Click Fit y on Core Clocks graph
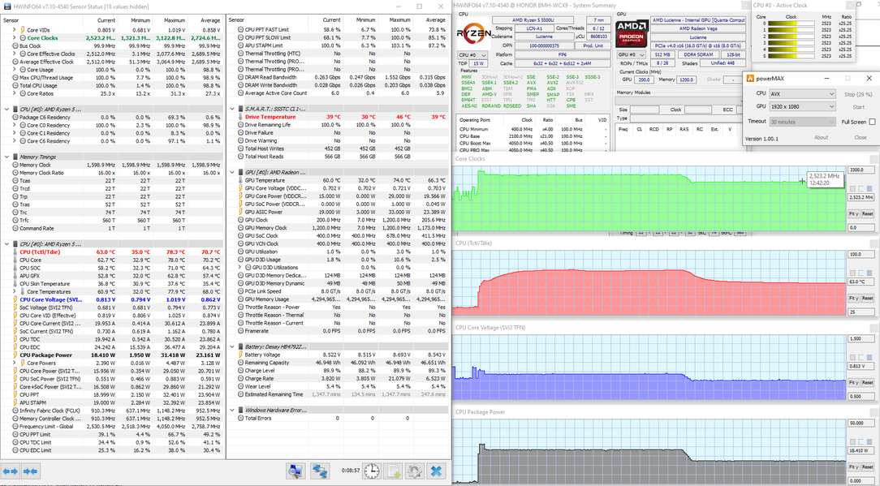This screenshot has width=880, height=486. (x=853, y=214)
